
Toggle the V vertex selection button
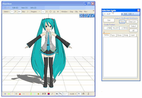pyautogui.click(x=12, y=12)
